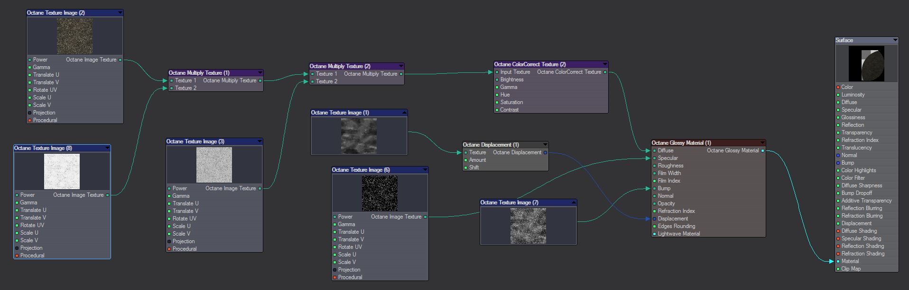
Task: Click the Rotate UV label on Texture Image (6)
Action: click(x=350, y=247)
